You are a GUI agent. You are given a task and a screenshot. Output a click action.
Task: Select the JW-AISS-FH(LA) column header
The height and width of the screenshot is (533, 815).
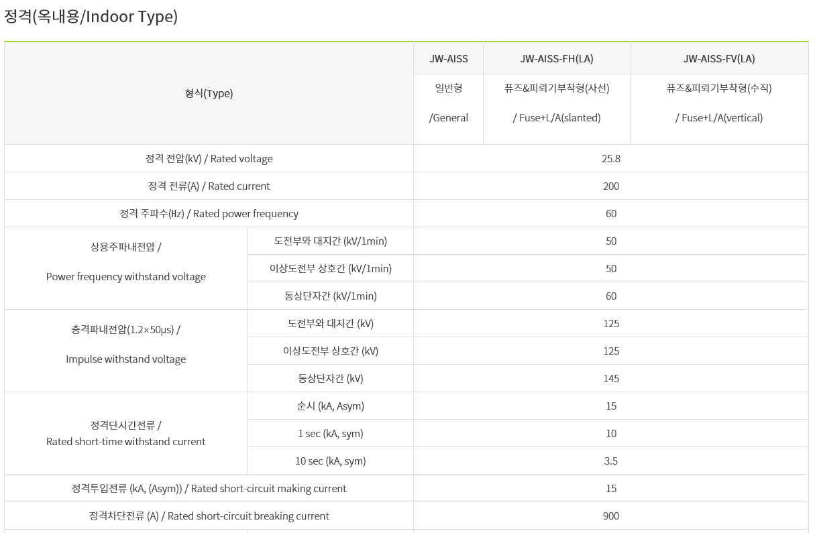[557, 58]
